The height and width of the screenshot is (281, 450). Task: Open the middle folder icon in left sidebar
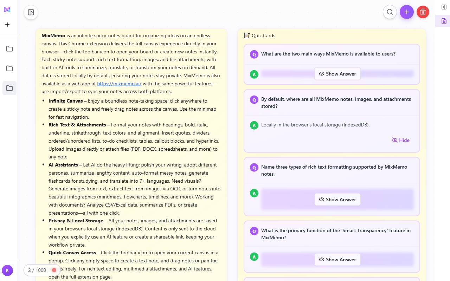coord(9,68)
